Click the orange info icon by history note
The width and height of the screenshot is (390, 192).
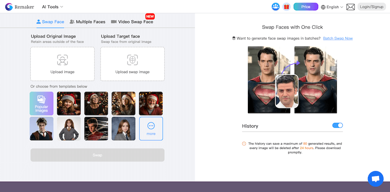point(244,144)
